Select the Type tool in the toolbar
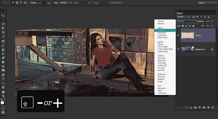This screenshot has height=119, width=218. tap(3, 79)
